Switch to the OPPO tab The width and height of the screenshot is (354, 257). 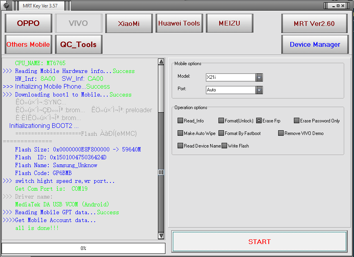tap(28, 24)
